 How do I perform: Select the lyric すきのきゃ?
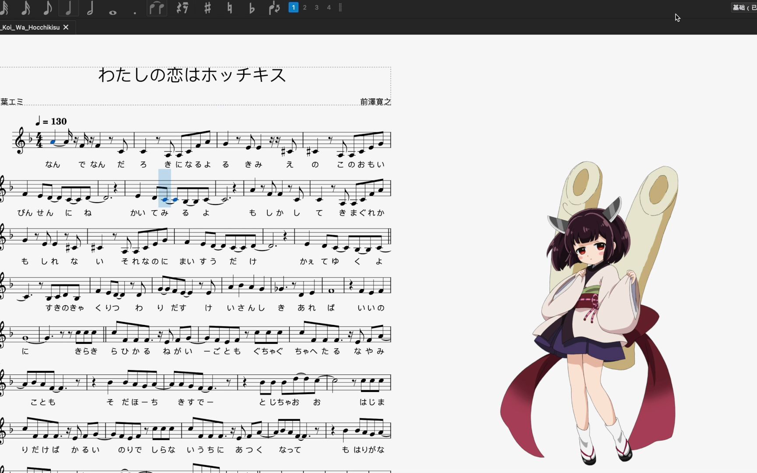[65, 307]
